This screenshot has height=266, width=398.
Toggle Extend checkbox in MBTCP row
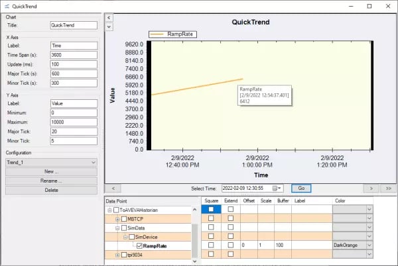tap(230, 218)
